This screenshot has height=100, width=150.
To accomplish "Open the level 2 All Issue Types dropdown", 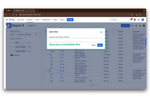I will pyautogui.click(x=23, y=47).
